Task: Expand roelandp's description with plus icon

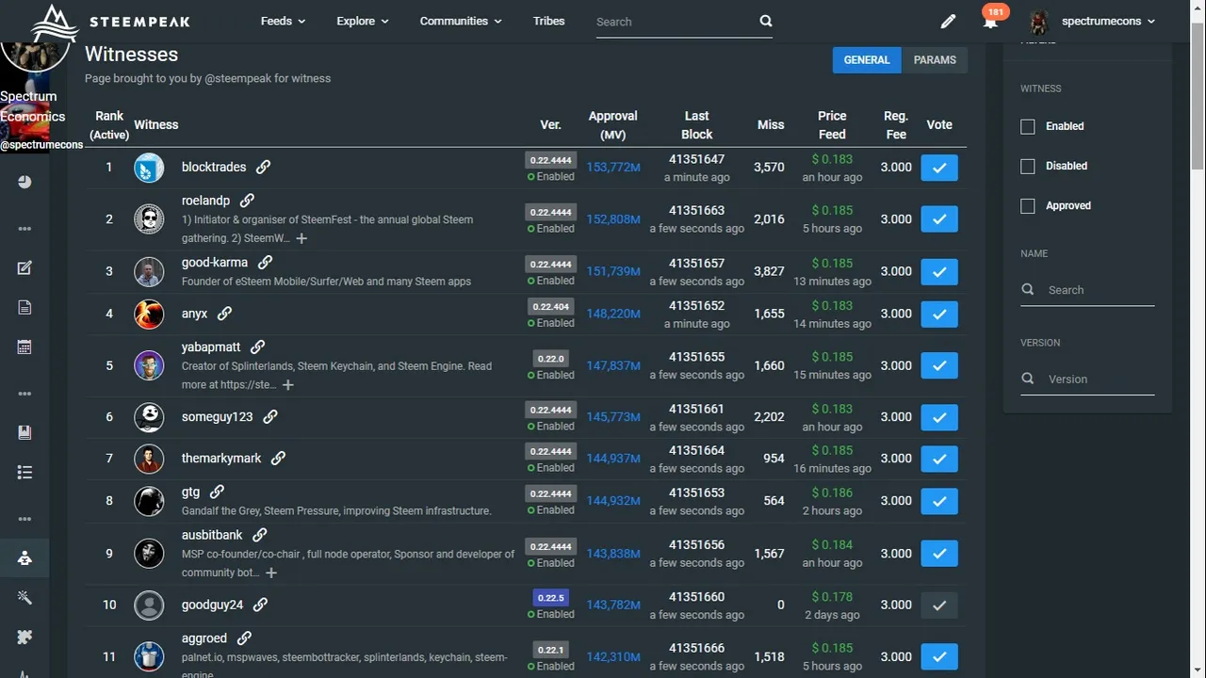Action: [x=301, y=238]
